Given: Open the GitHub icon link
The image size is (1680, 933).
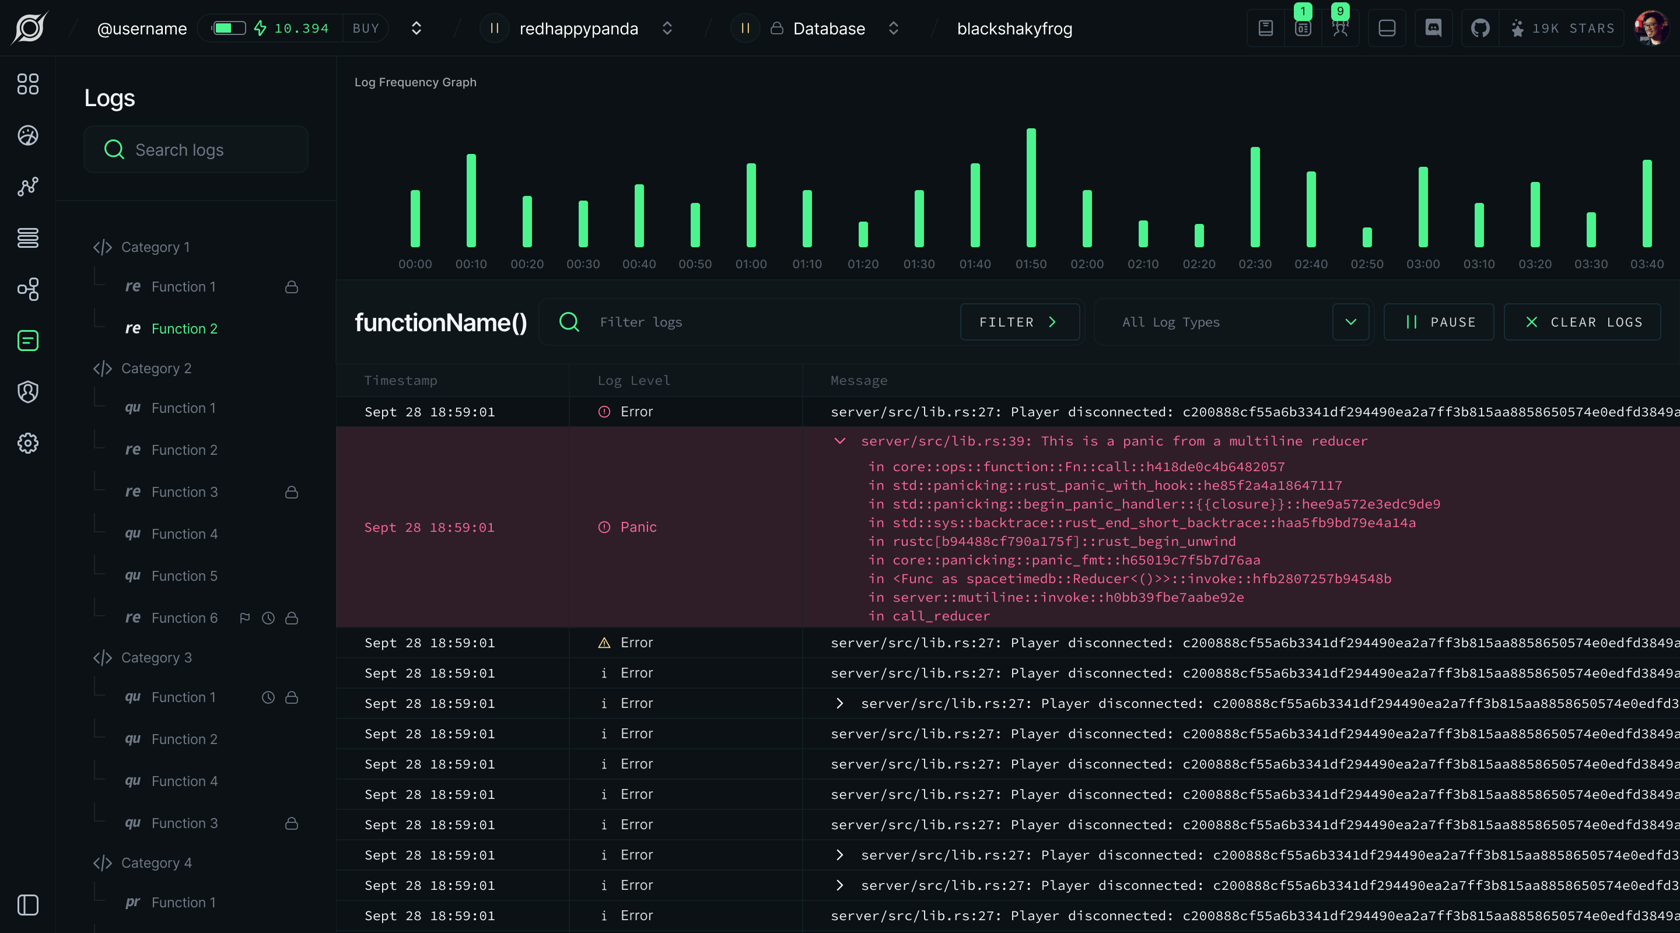Looking at the screenshot, I should (1480, 28).
